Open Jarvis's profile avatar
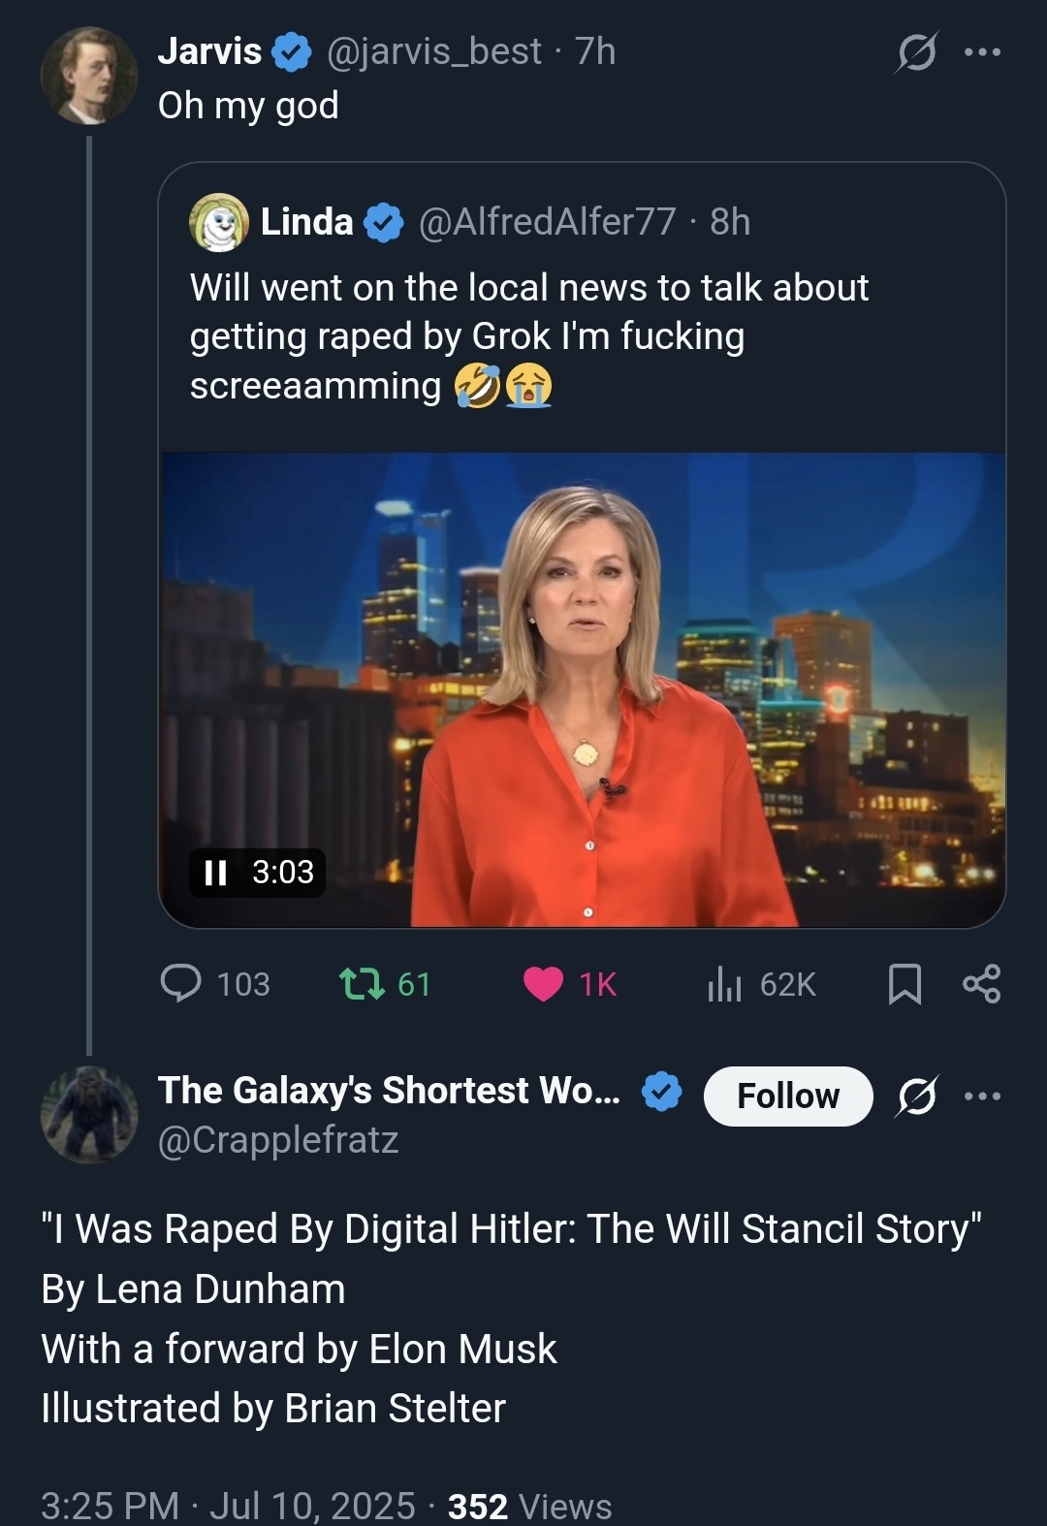 click(89, 76)
